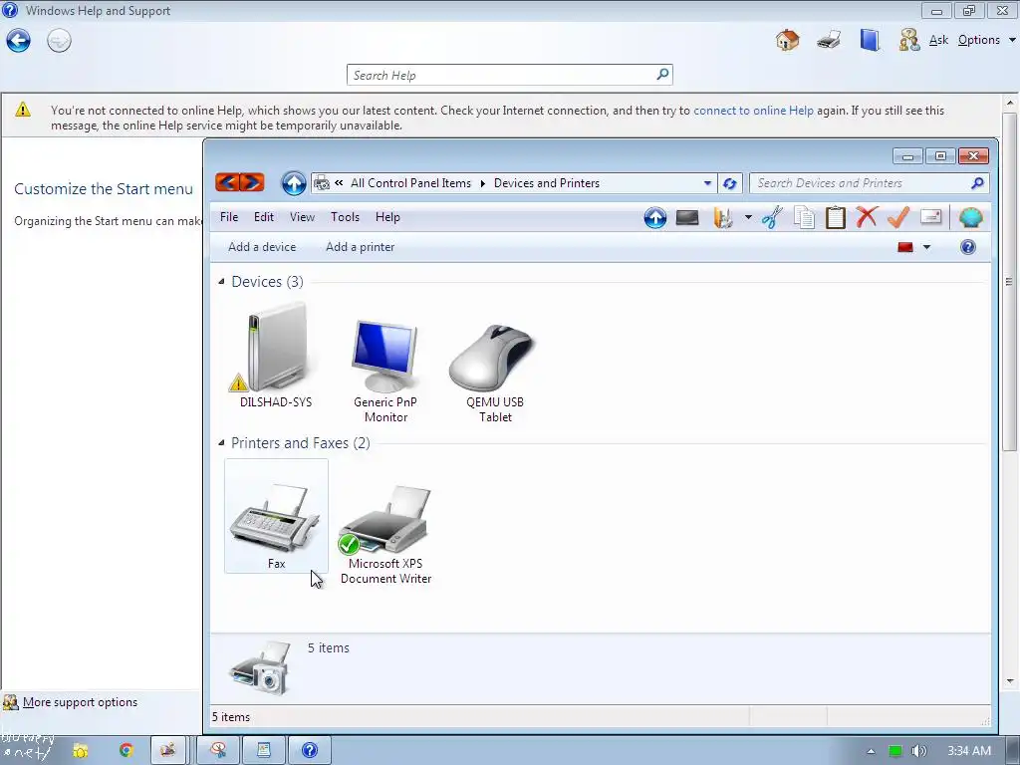Click the teal shell toolbar icon
This screenshot has height=765, width=1020.
coord(970,217)
